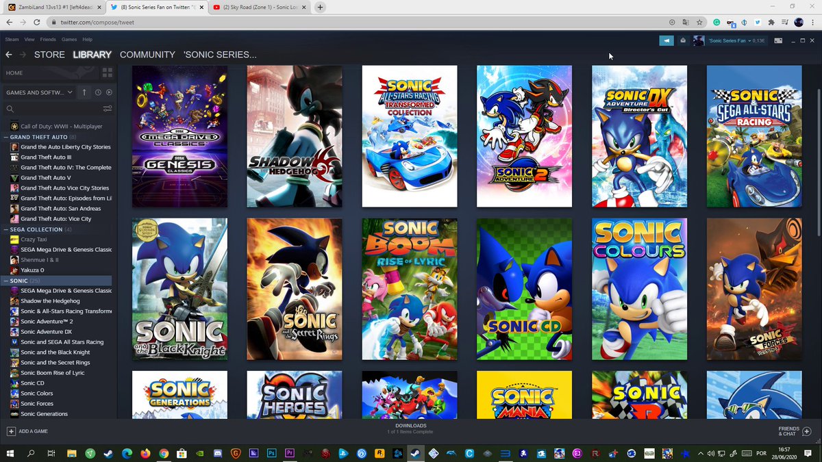Select Grand Theft Auto: San Andreas in list

[x=61, y=209]
